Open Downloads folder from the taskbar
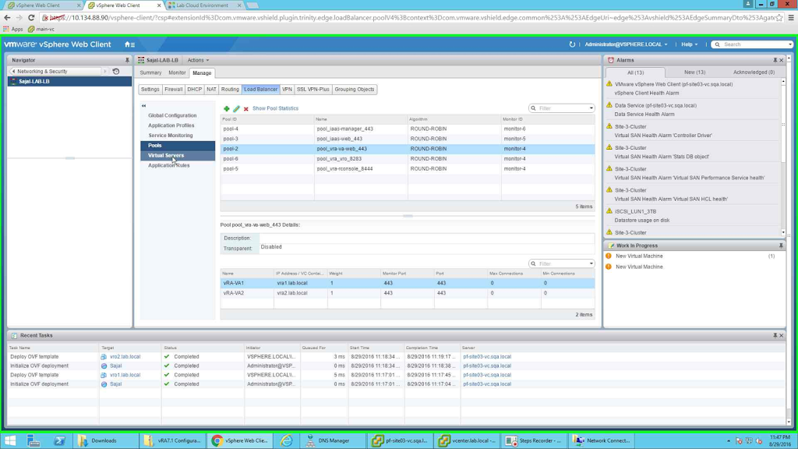 (x=105, y=440)
